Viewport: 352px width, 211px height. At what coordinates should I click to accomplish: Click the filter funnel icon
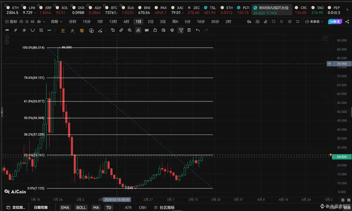click(181, 30)
